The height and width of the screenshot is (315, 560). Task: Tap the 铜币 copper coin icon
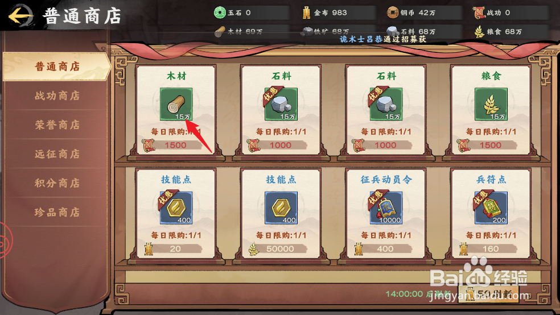393,13
